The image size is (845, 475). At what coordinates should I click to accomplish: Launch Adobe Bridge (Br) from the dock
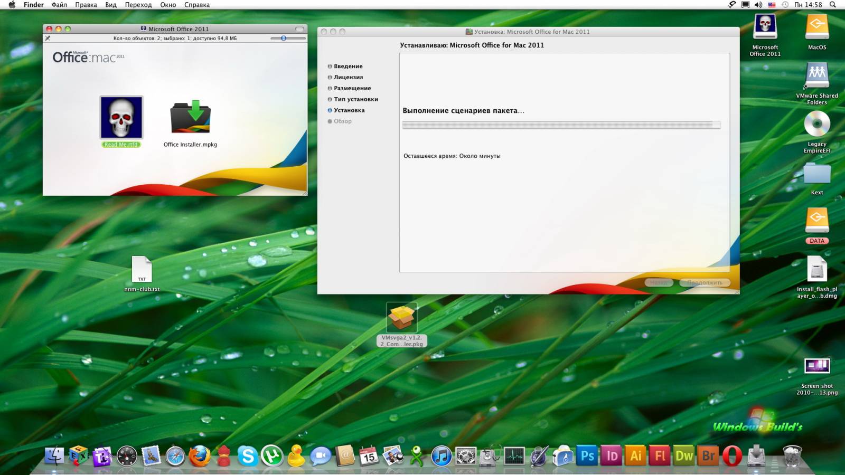coord(708,455)
